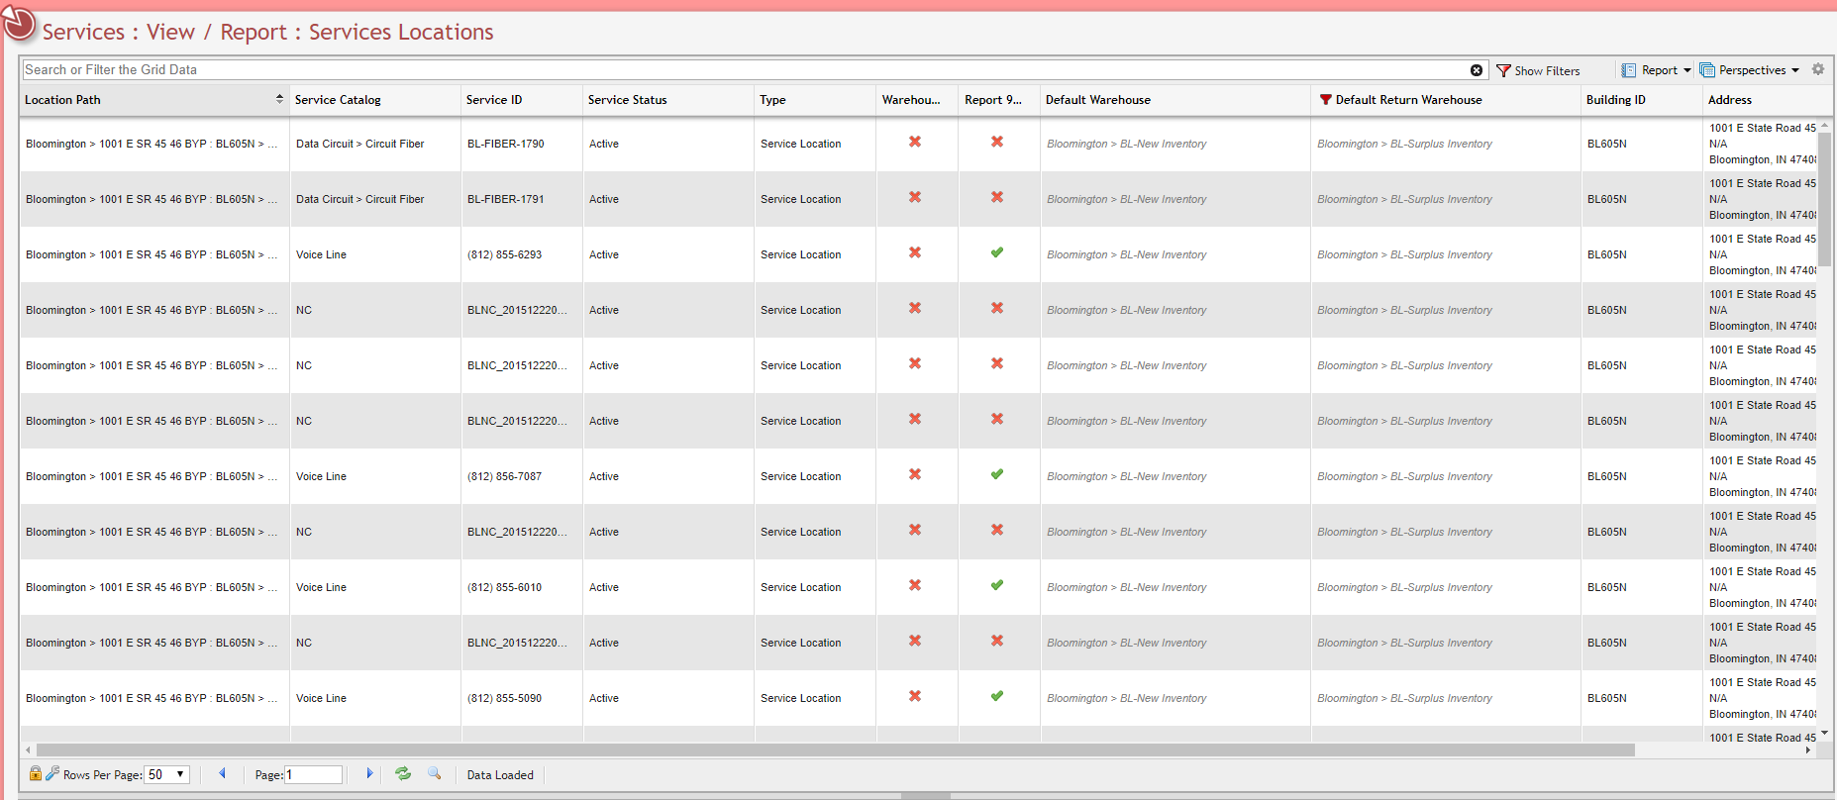The width and height of the screenshot is (1837, 800).
Task: Toggle Report 911 X for BL-FIBER-1791 row
Action: (x=997, y=197)
